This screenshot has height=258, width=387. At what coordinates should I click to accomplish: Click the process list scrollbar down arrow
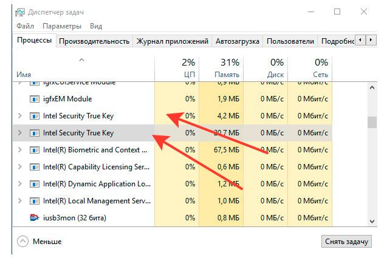(372, 221)
